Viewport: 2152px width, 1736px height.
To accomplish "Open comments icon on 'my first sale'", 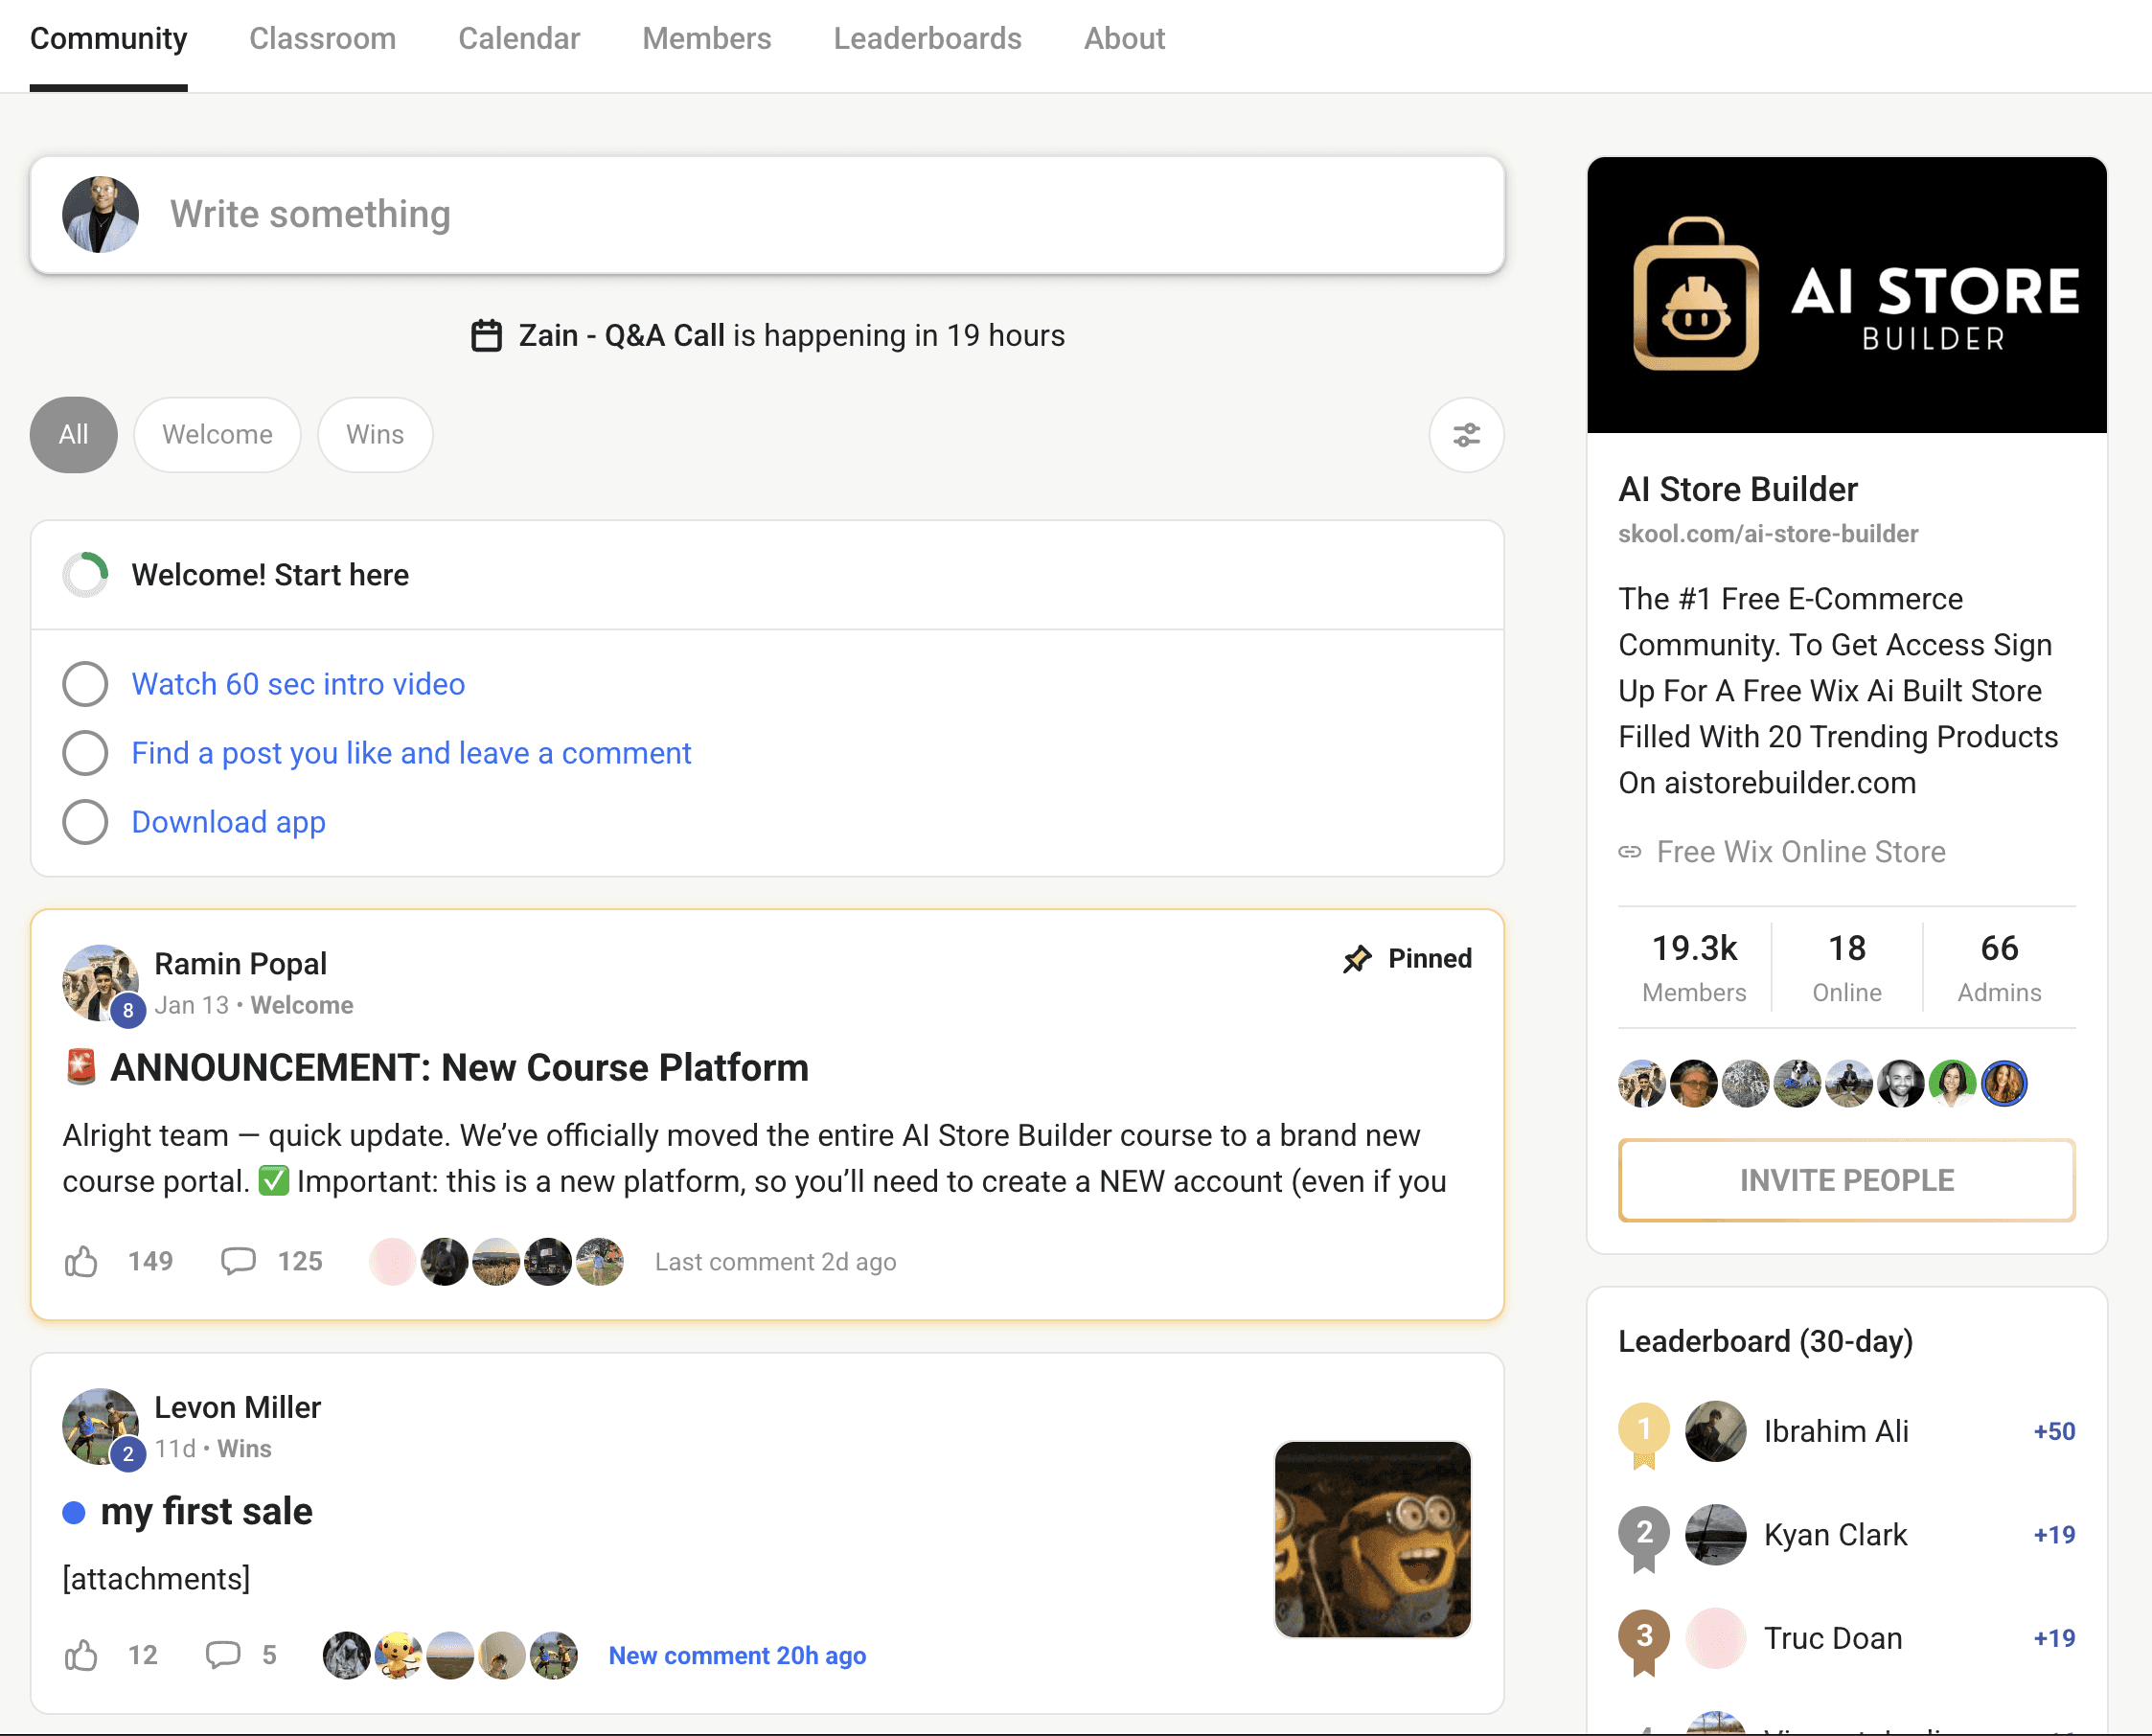I will pyautogui.click(x=222, y=1656).
